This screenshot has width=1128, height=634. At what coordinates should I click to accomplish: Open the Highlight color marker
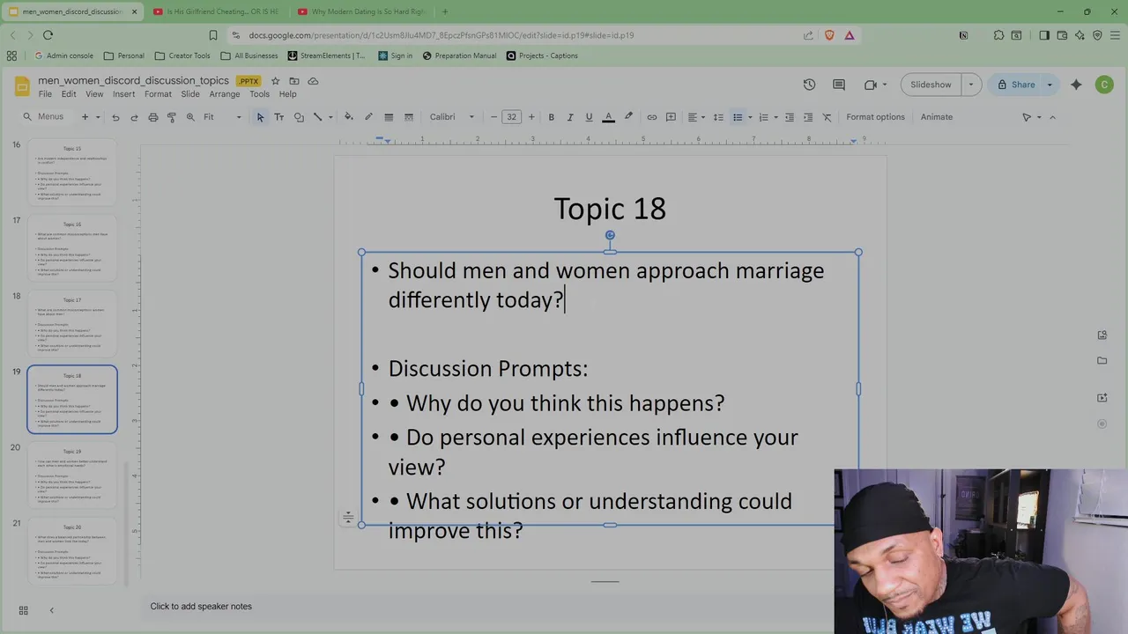(628, 117)
